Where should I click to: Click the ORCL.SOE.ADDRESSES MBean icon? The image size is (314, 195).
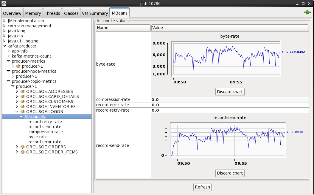(x=22, y=91)
